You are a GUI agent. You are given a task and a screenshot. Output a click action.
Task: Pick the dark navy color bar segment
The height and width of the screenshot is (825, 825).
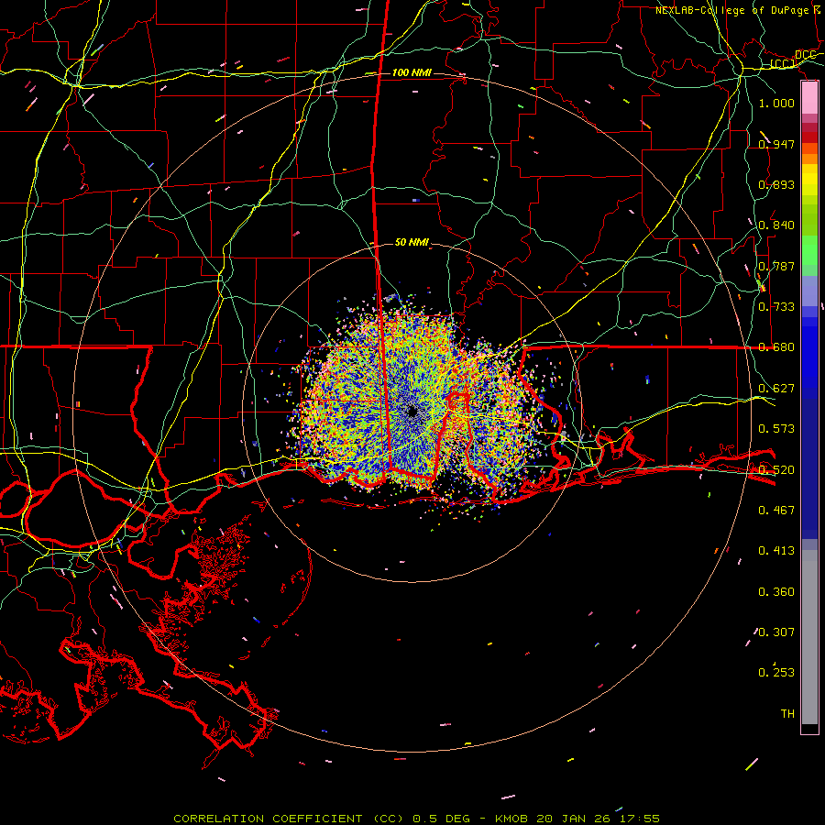[809, 468]
